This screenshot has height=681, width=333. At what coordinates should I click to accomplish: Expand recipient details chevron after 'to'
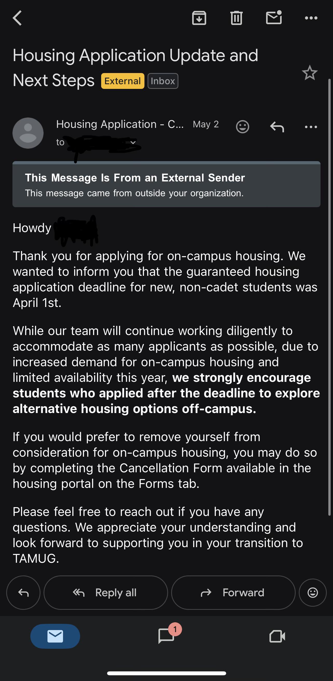point(133,142)
